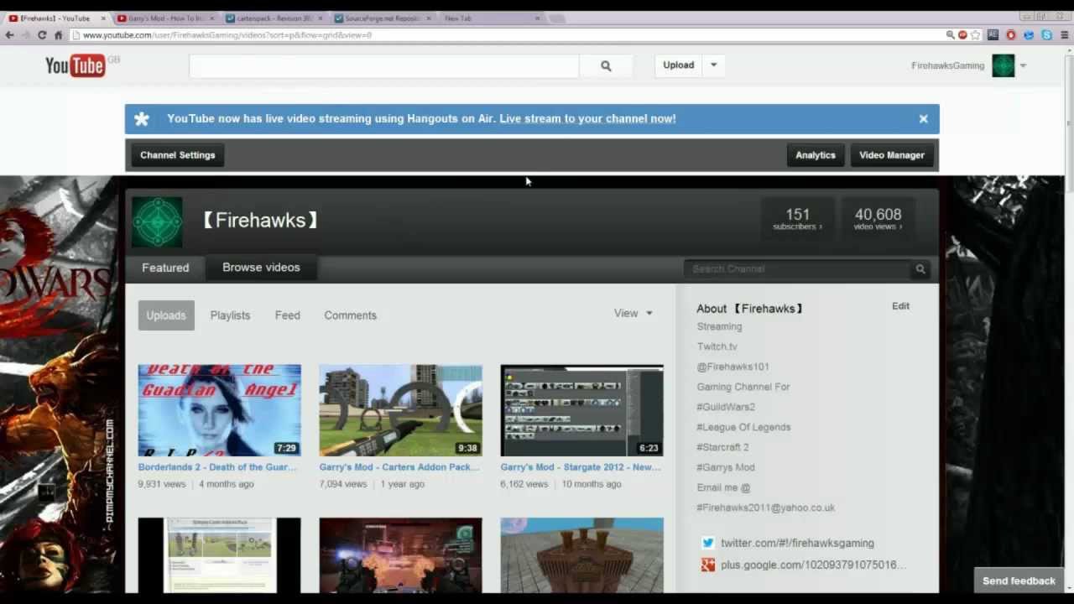Dismiss the live streaming banner with X

point(923,119)
